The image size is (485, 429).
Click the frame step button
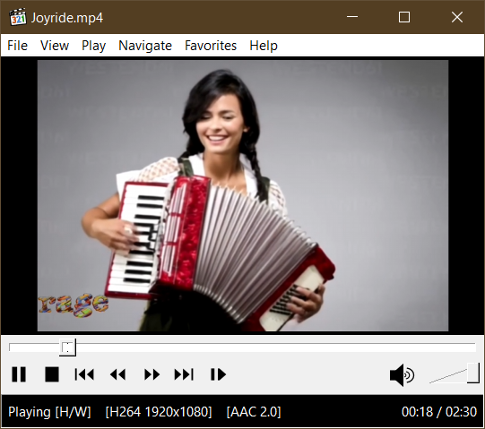(x=218, y=374)
